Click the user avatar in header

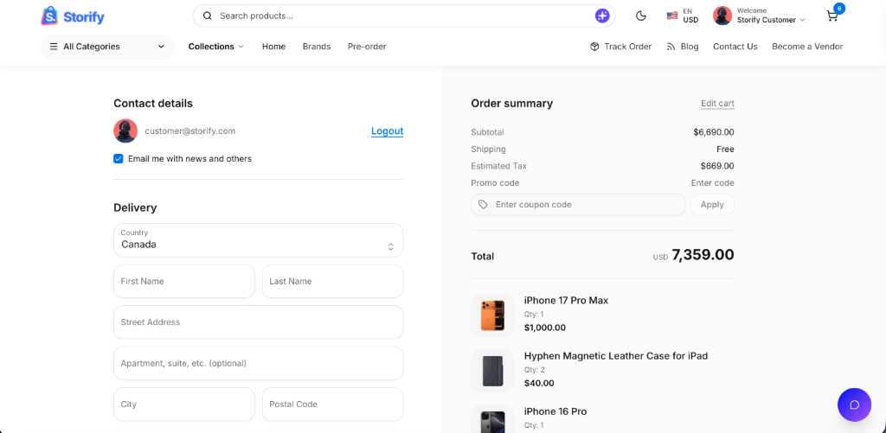tap(722, 16)
